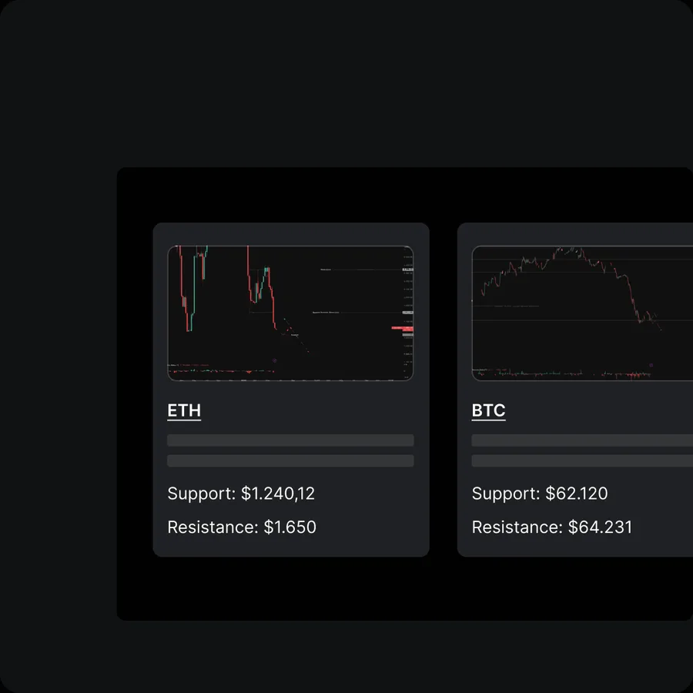
Task: Click the resistance line label in ETH chart
Action: point(326,269)
